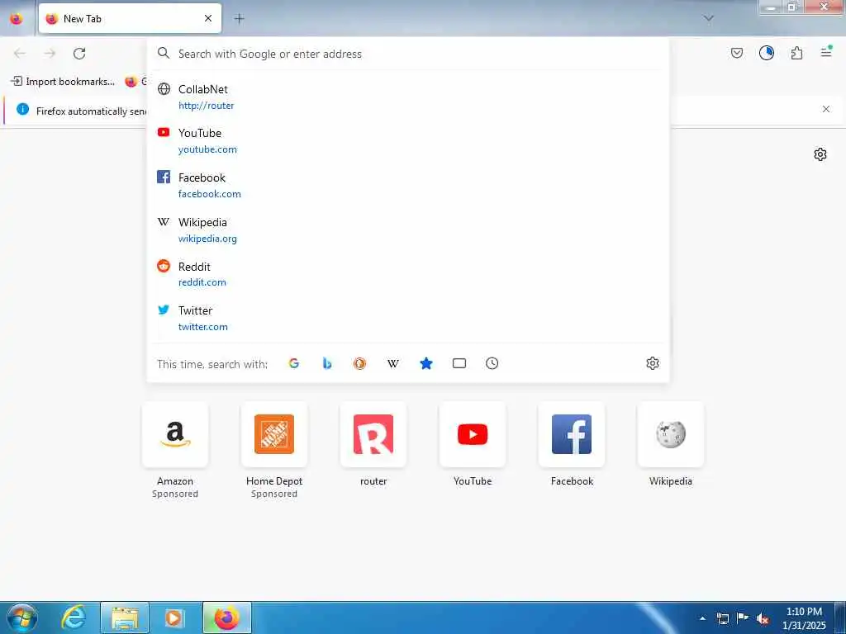This screenshot has width=846, height=634.
Task: Click the Firefox View icon
Action: [17, 18]
